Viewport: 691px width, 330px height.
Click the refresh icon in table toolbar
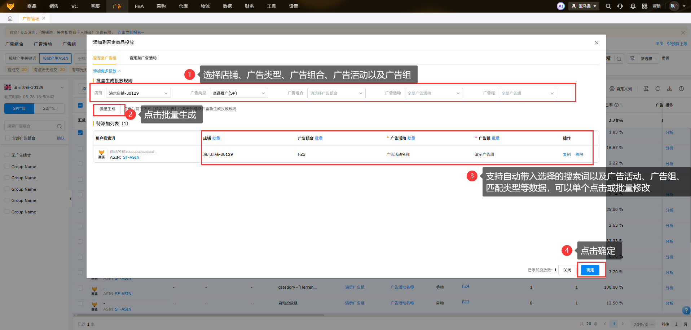click(657, 89)
